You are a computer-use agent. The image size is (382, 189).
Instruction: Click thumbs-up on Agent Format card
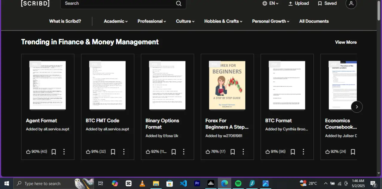point(28,152)
